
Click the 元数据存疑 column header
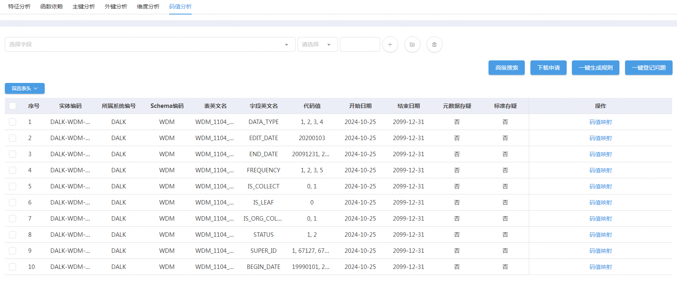click(457, 106)
